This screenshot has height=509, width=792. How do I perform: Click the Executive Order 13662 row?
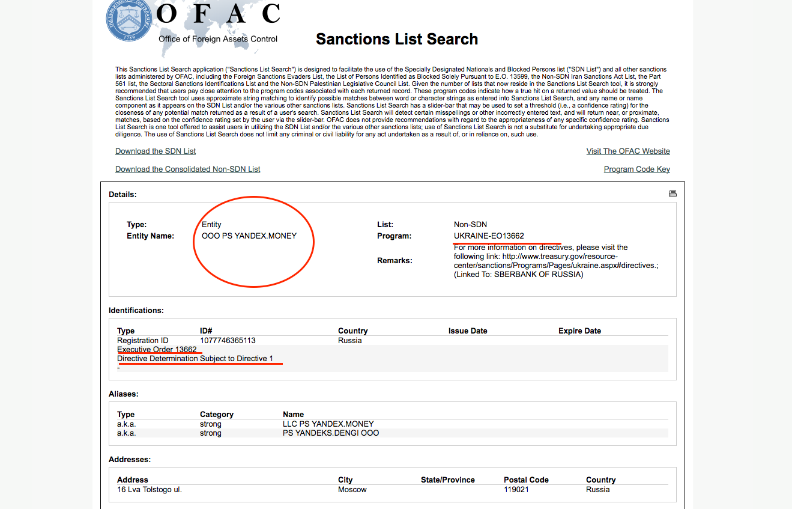(x=157, y=350)
